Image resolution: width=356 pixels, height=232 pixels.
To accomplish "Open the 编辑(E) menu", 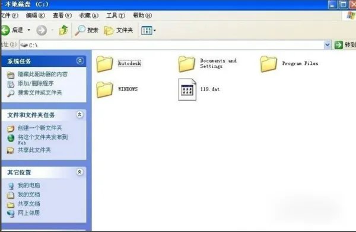I will point(36,15).
